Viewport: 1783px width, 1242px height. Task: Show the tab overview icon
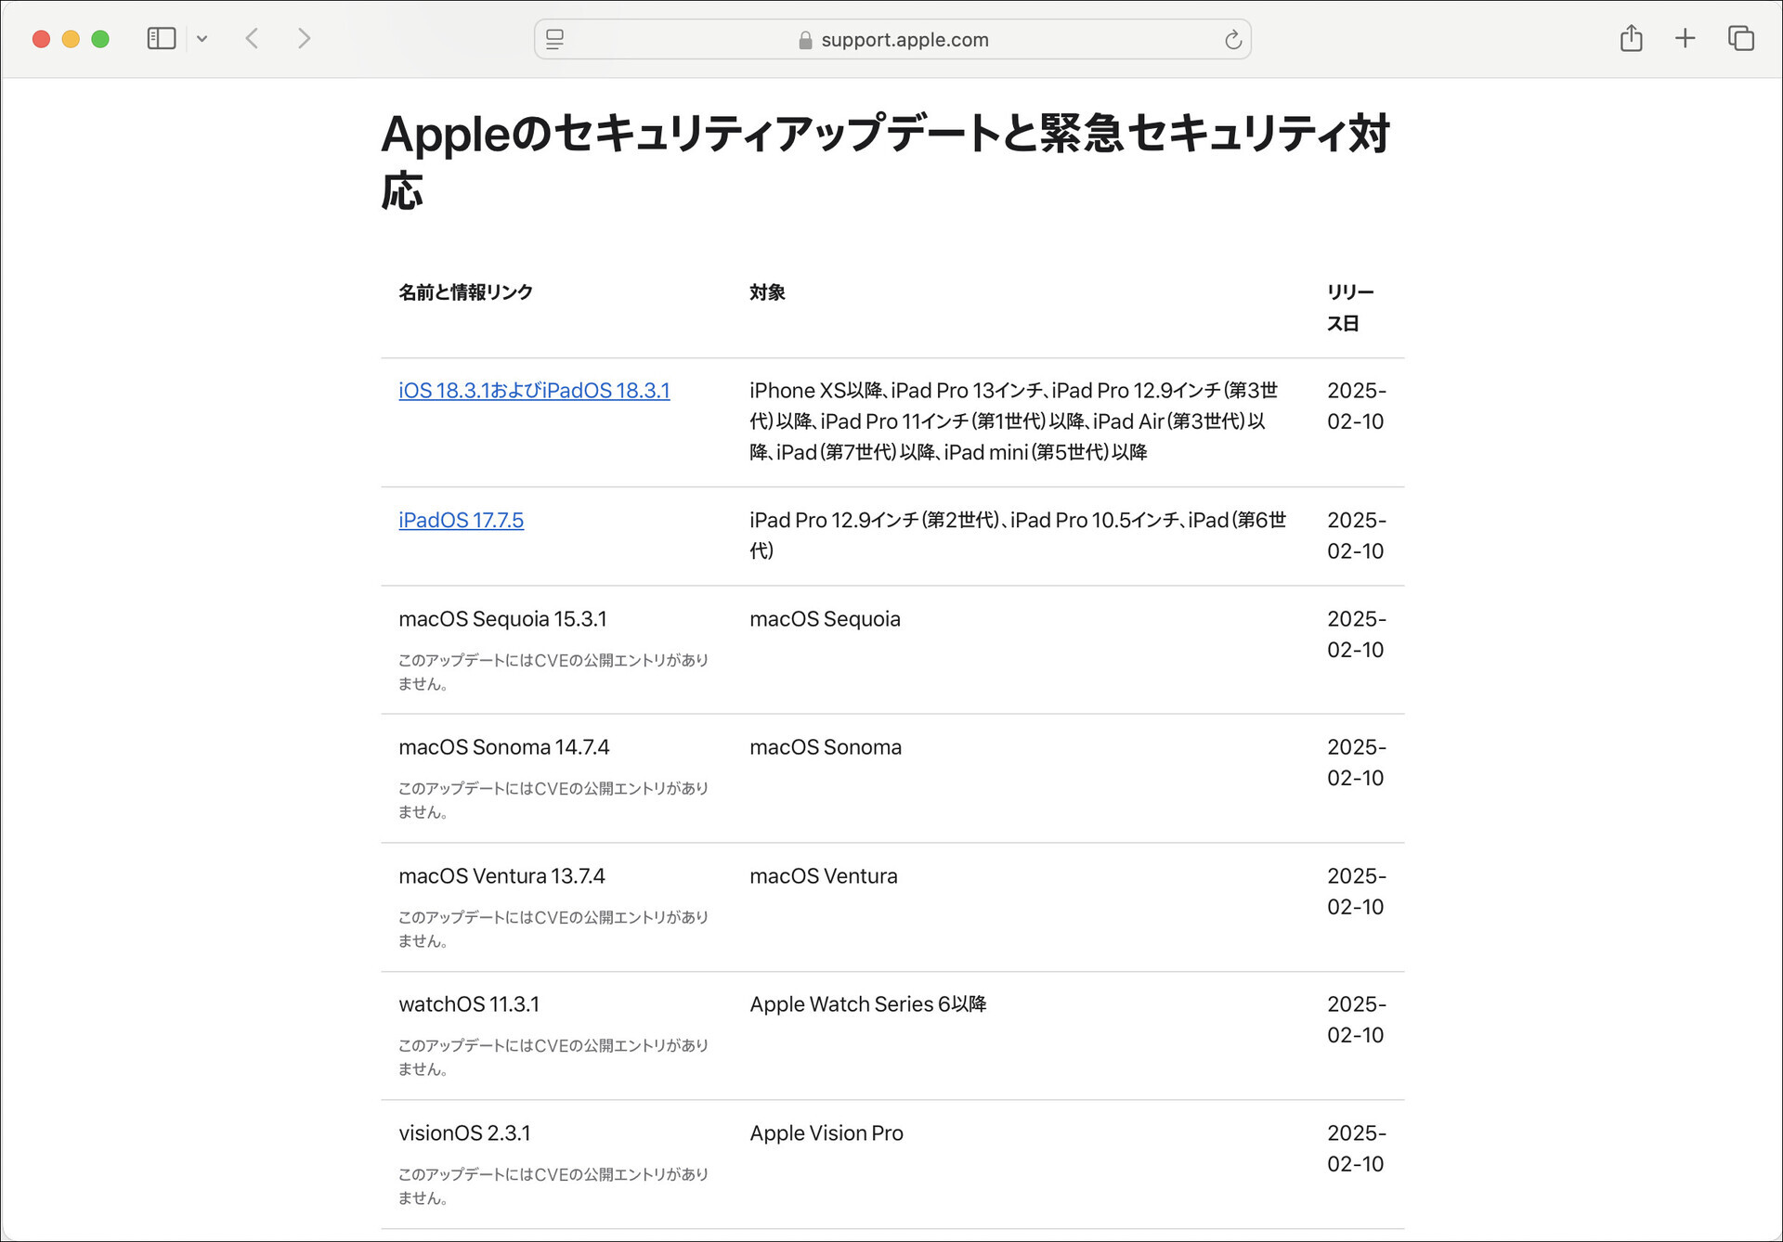coord(1740,38)
